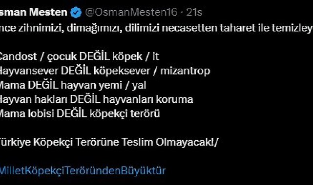Click the line 'Mama DEĞİL hayvan yemi / yal'
Image resolution: width=313 pixels, height=185 pixels.
click(x=73, y=85)
